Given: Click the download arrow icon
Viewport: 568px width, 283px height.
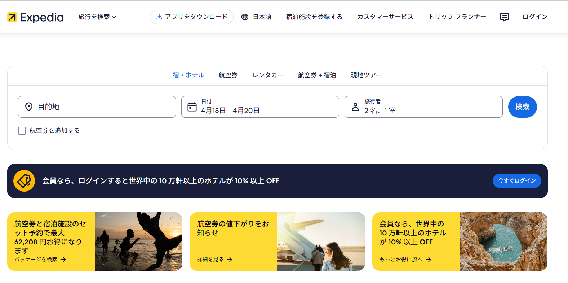Looking at the screenshot, I should click(159, 17).
